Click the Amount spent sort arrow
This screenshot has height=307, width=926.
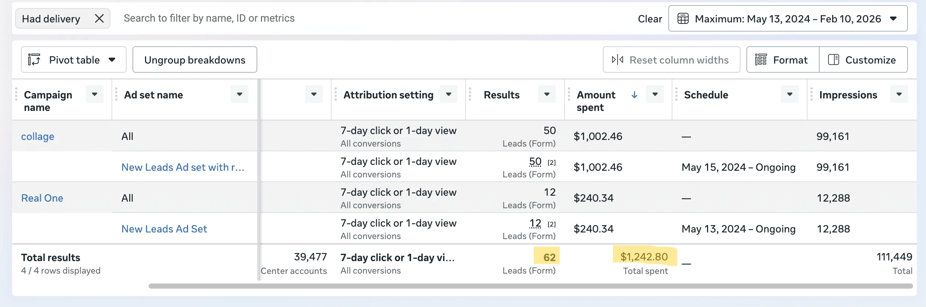(x=634, y=95)
